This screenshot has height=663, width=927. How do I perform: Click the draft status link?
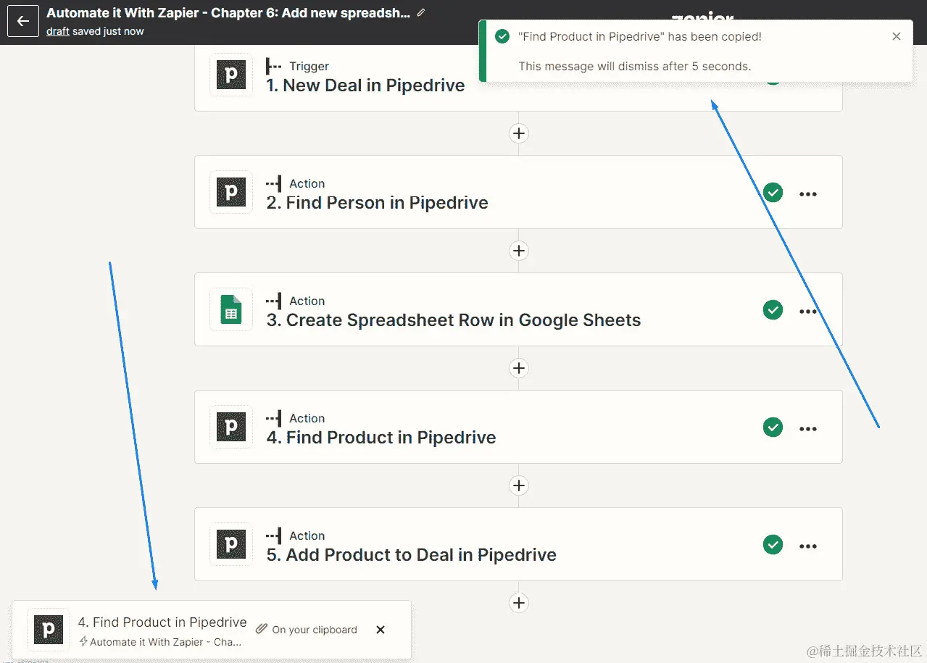(x=58, y=31)
